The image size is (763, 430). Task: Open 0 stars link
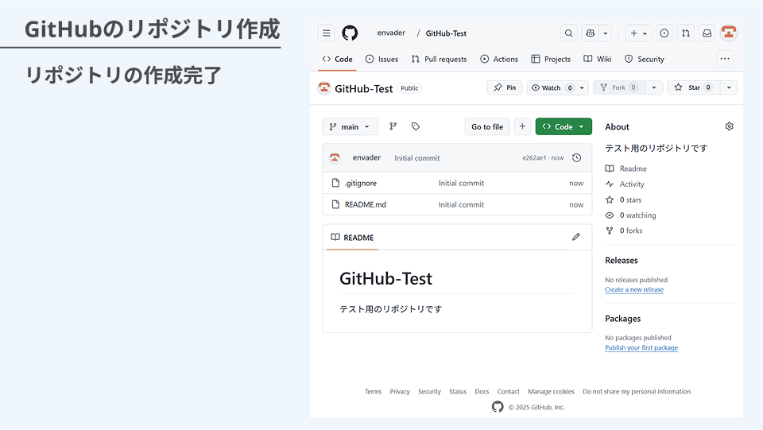tap(623, 200)
